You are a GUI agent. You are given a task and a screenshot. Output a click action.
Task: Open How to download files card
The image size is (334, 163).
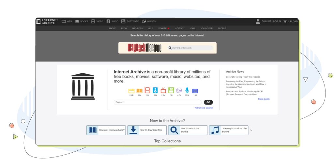pos(147,130)
